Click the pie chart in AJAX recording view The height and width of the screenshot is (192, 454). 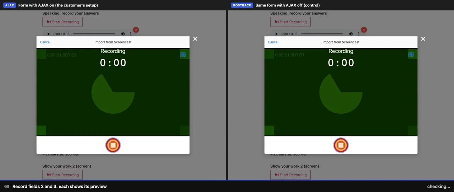click(x=113, y=94)
